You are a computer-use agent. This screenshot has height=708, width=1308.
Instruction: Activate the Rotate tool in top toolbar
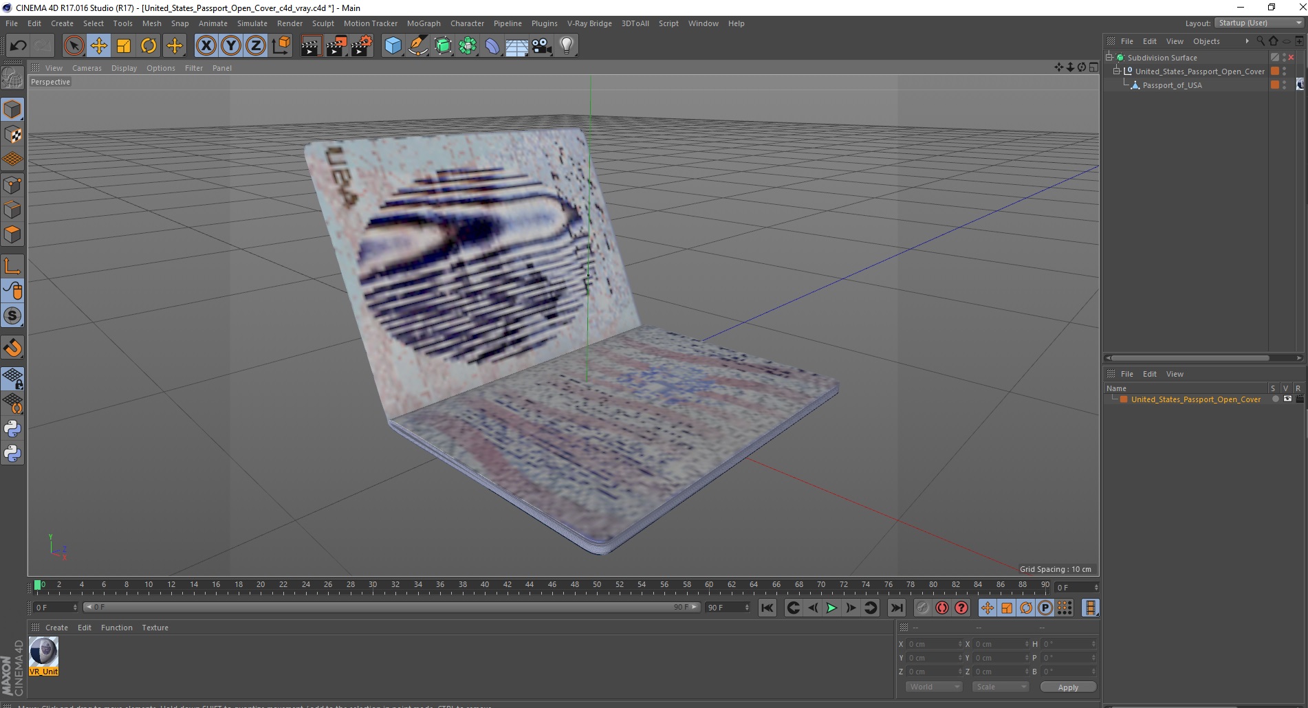tap(149, 46)
